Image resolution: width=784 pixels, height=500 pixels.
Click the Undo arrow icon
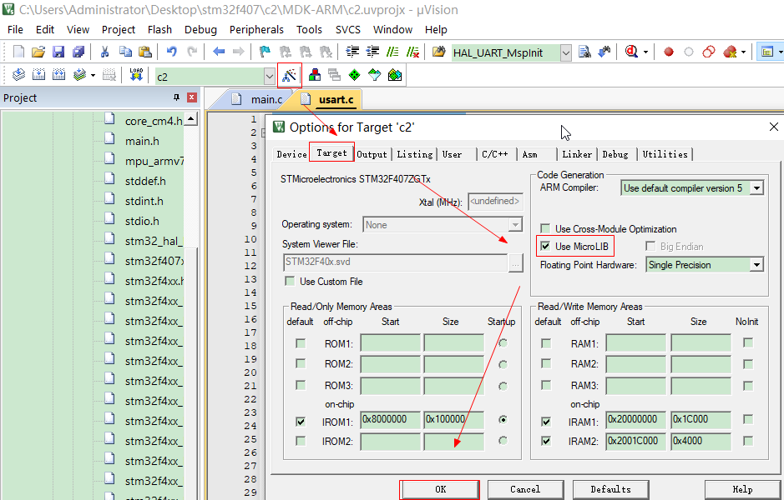pos(172,52)
